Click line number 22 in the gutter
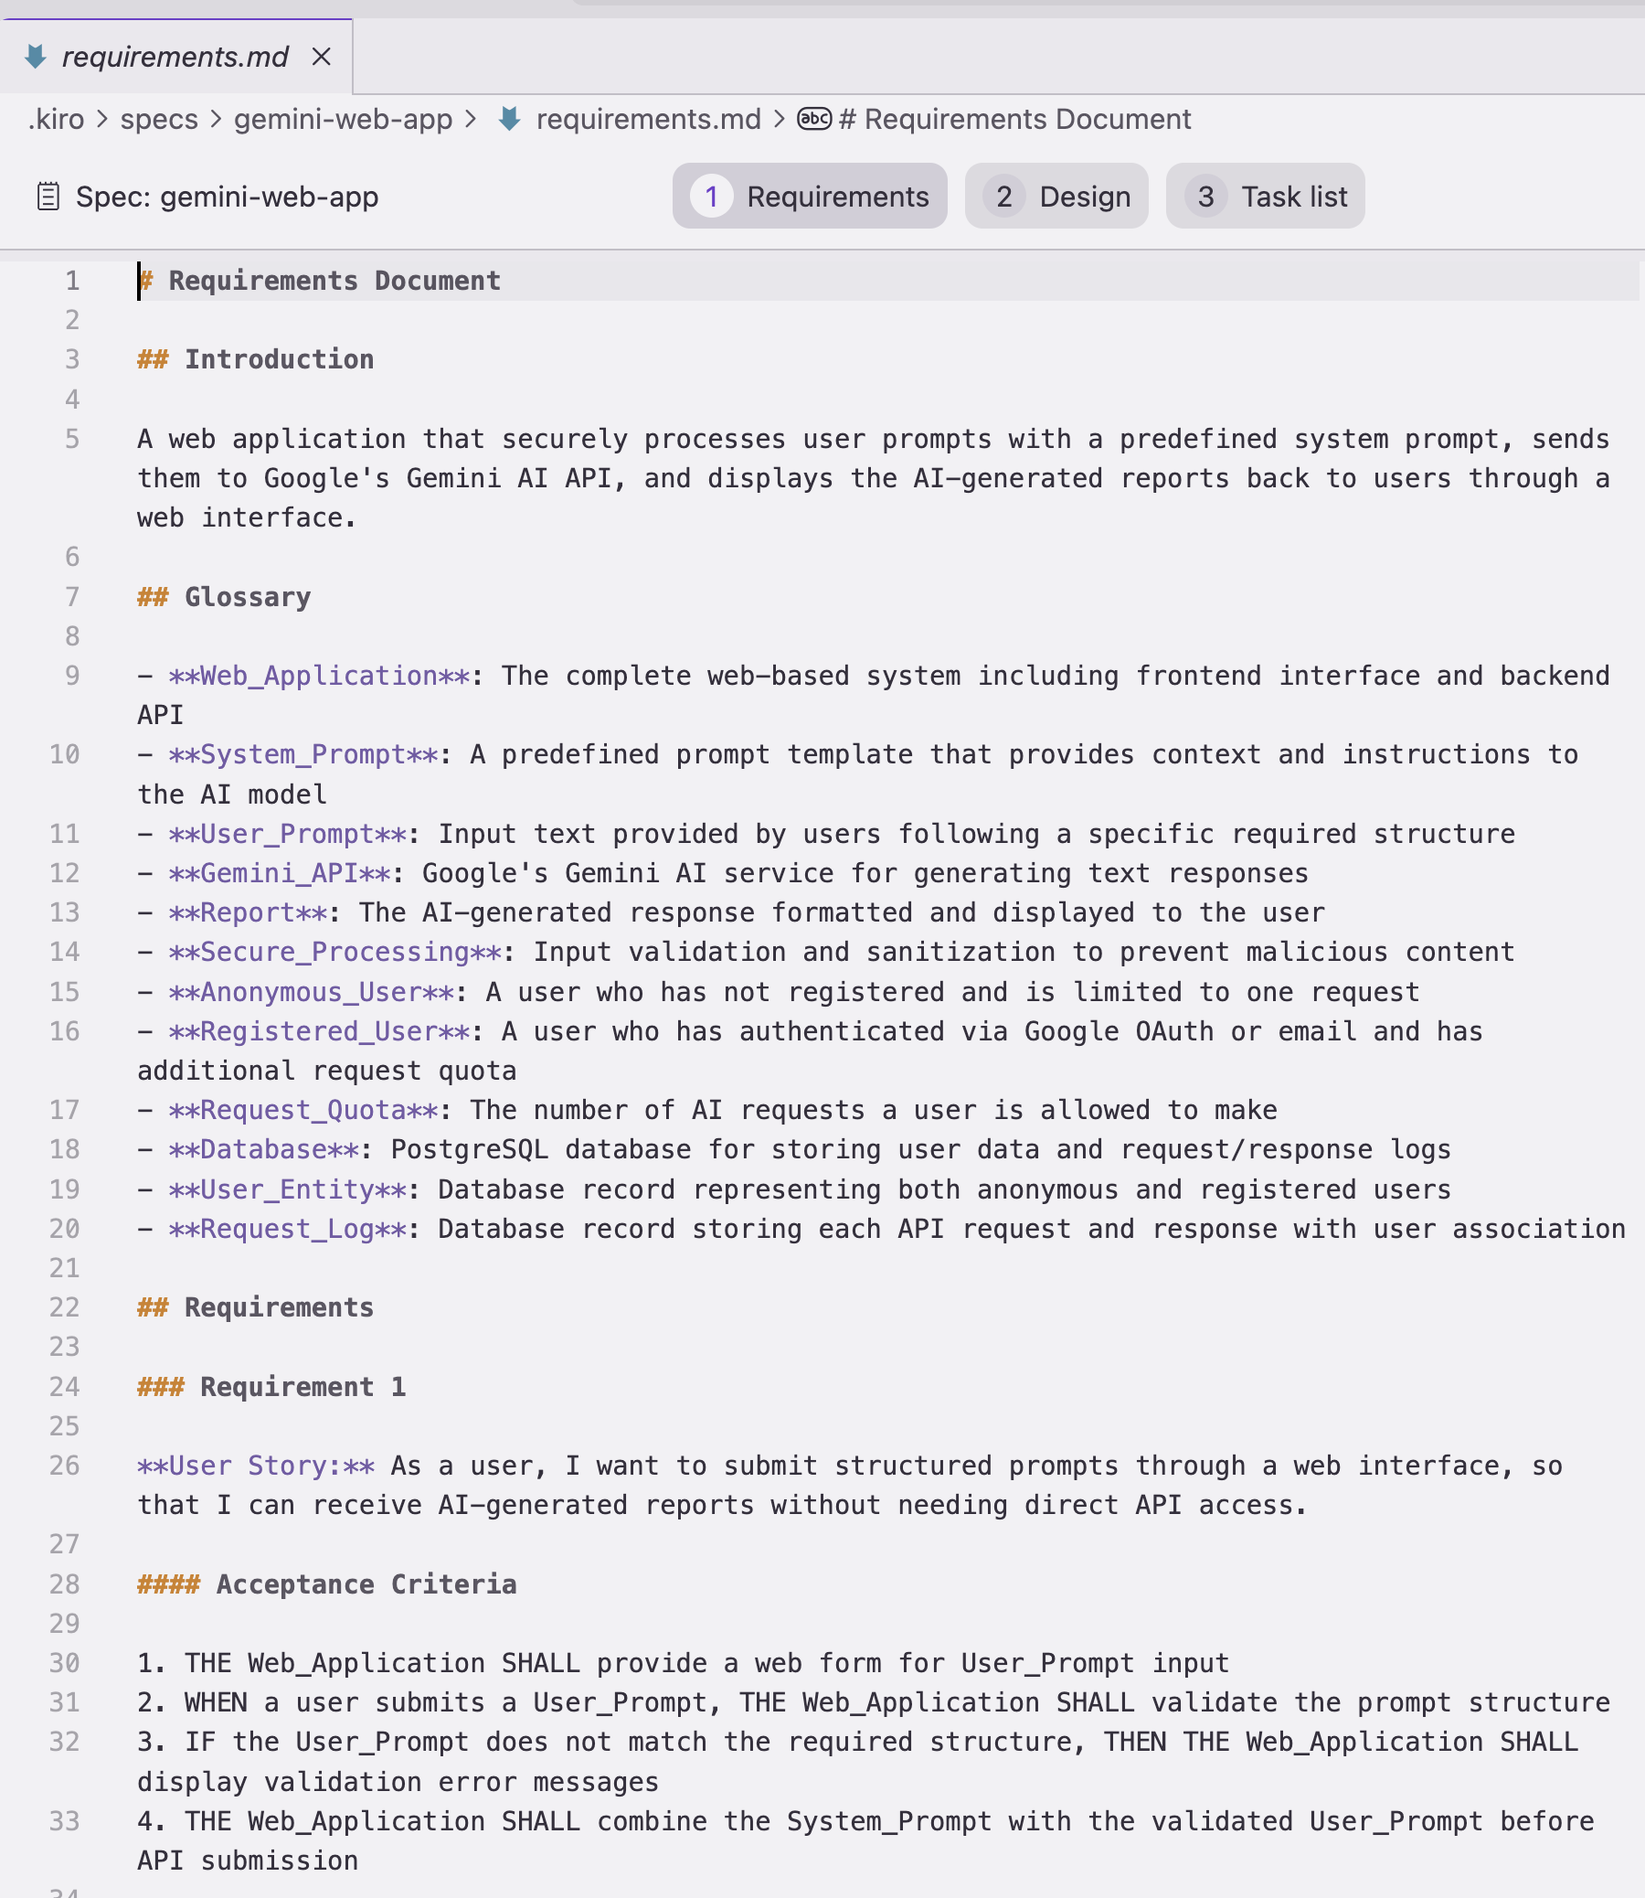 (64, 1306)
